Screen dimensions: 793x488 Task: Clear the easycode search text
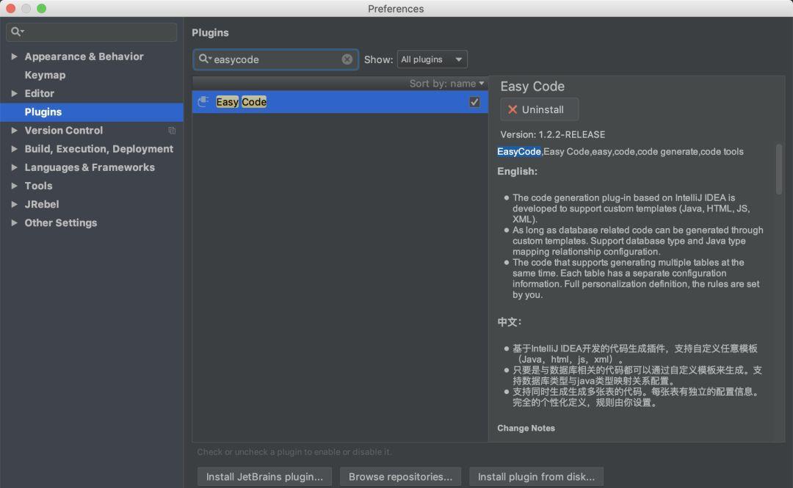[x=347, y=59]
